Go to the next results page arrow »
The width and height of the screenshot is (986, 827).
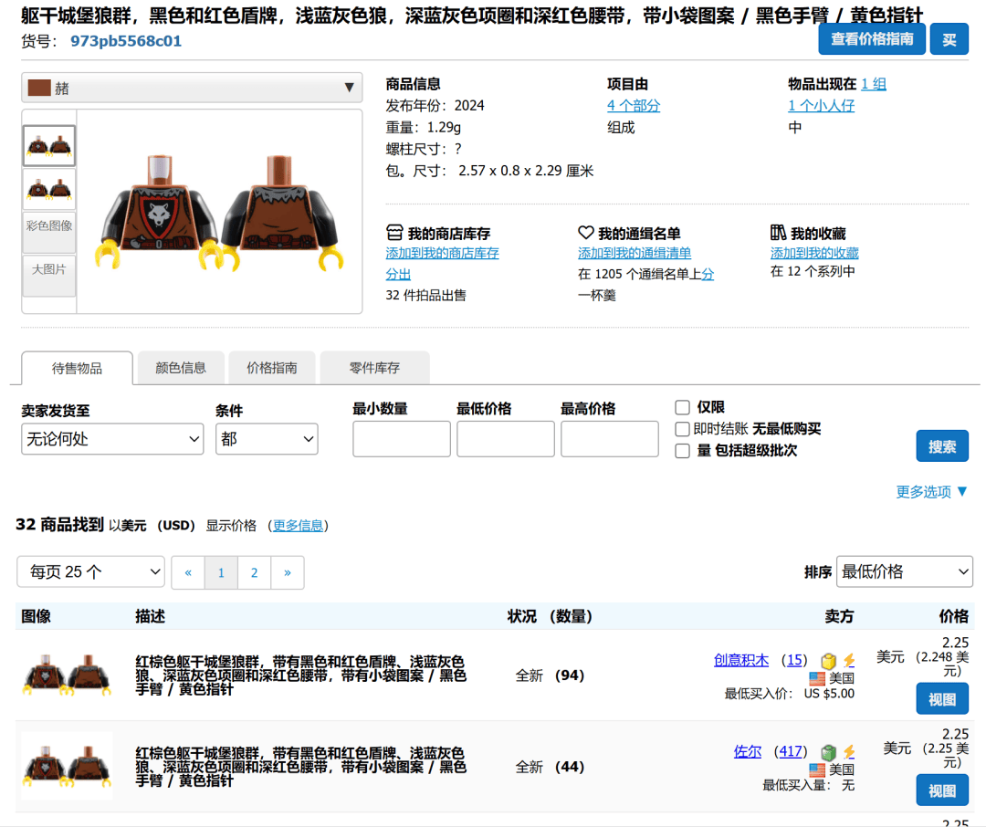[x=288, y=572]
